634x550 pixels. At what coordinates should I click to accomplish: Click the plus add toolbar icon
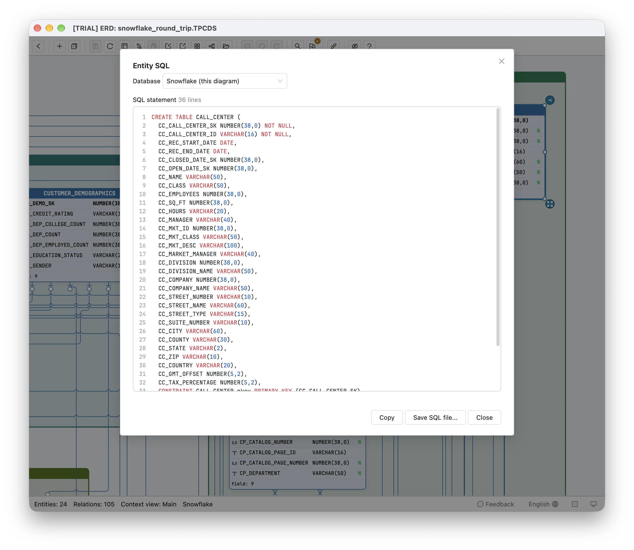click(x=59, y=46)
